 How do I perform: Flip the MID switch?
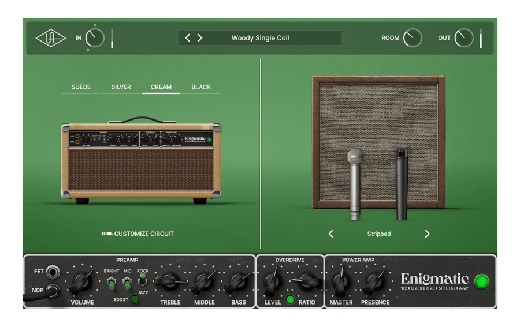(127, 283)
